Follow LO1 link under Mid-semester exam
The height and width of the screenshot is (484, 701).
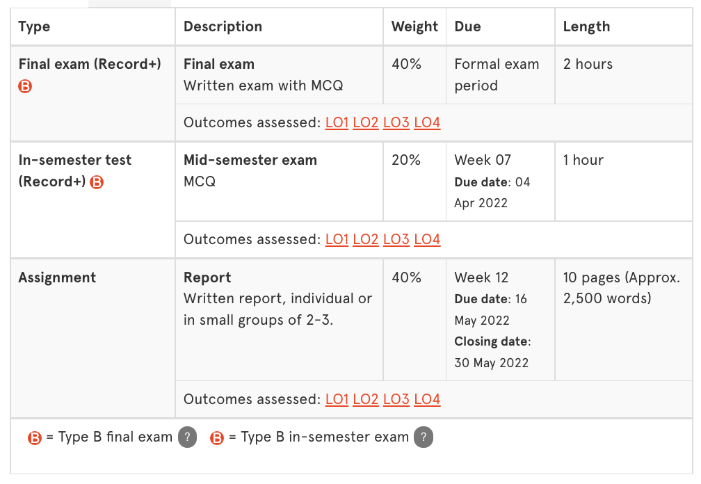pyautogui.click(x=337, y=240)
